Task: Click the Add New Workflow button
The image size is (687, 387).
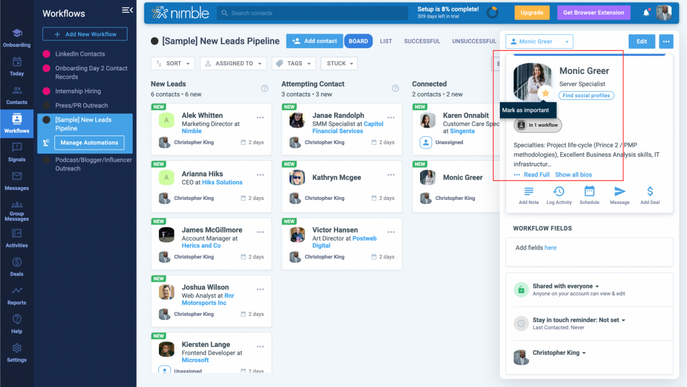Action: point(85,34)
